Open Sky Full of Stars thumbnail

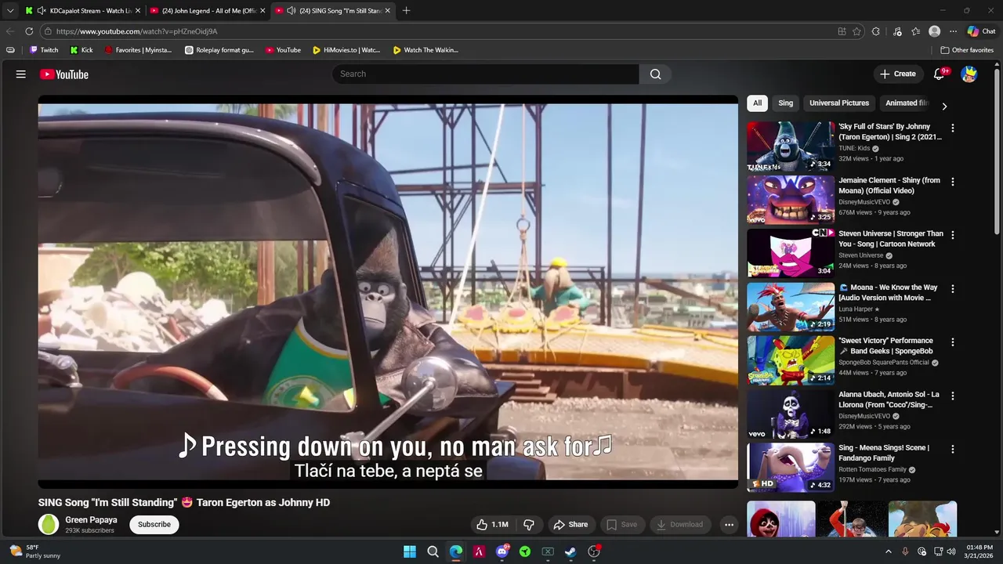791,146
